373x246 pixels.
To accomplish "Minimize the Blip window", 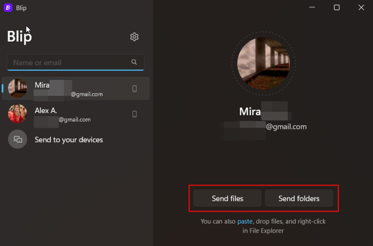I will (312, 7).
